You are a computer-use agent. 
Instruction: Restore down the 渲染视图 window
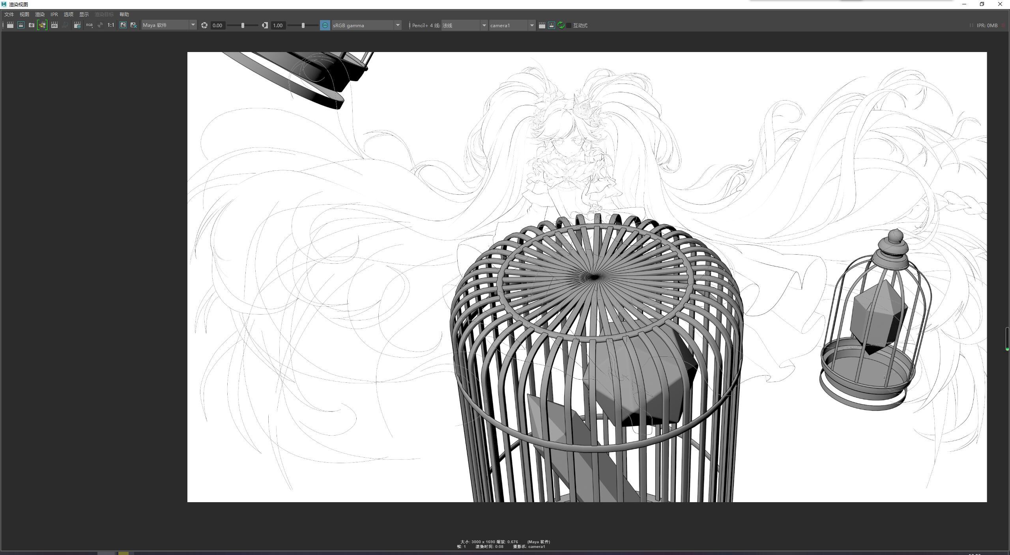point(982,4)
